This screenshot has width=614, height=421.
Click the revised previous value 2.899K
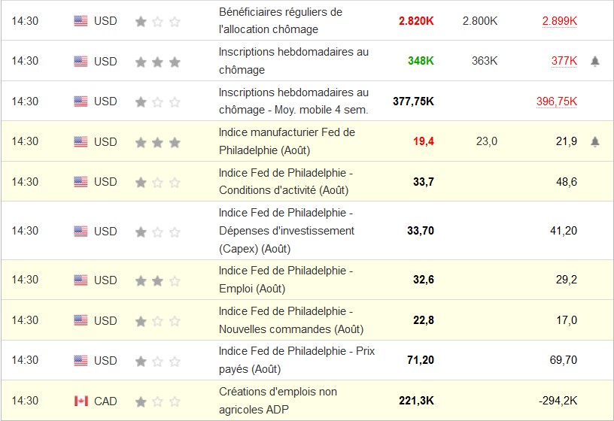(559, 21)
